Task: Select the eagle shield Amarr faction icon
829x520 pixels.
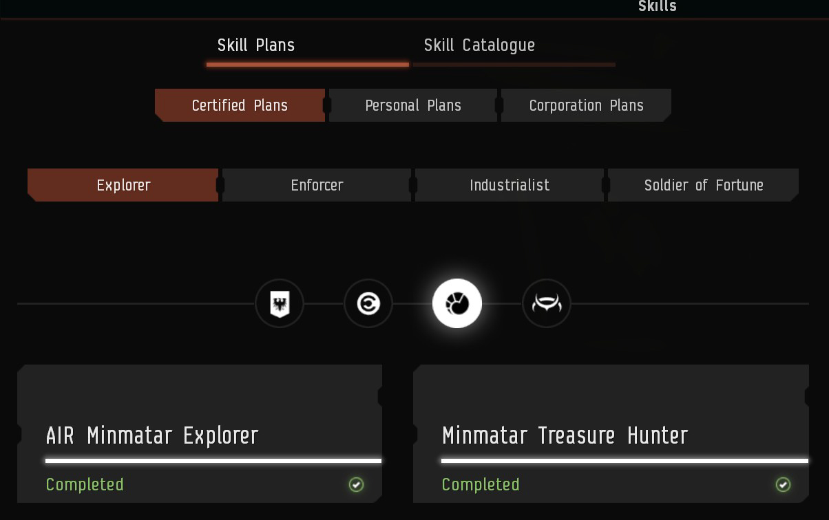Action: coord(280,303)
